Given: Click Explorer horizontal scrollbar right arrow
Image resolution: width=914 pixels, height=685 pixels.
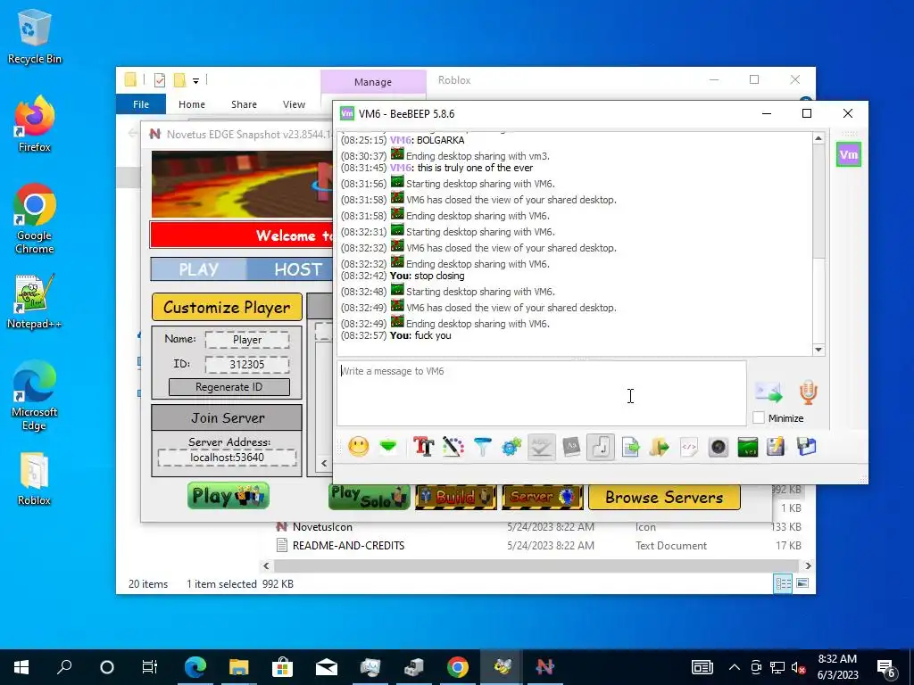Looking at the screenshot, I should pyautogui.click(x=808, y=565).
